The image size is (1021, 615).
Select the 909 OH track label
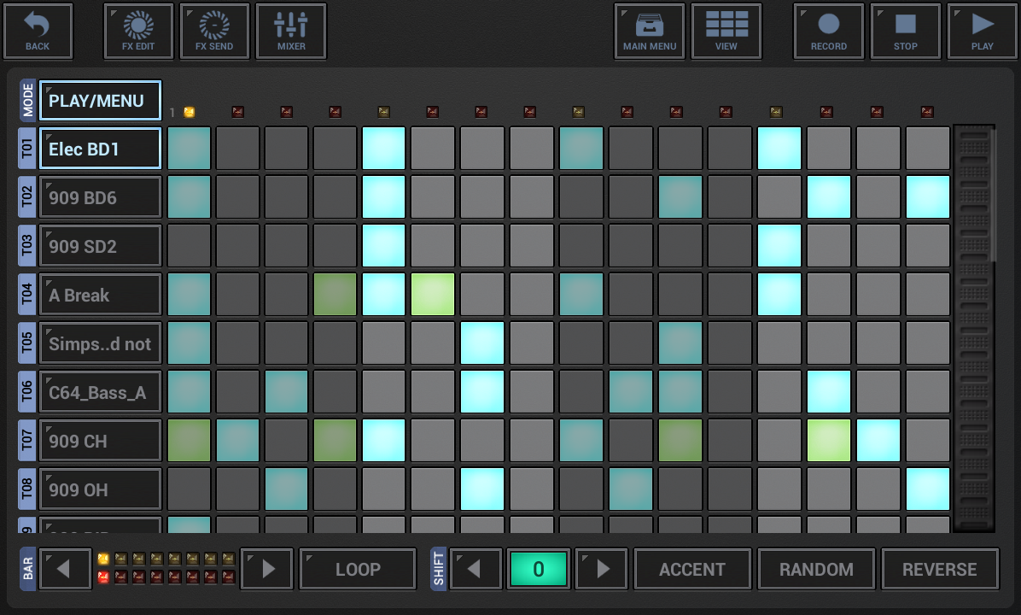point(100,489)
